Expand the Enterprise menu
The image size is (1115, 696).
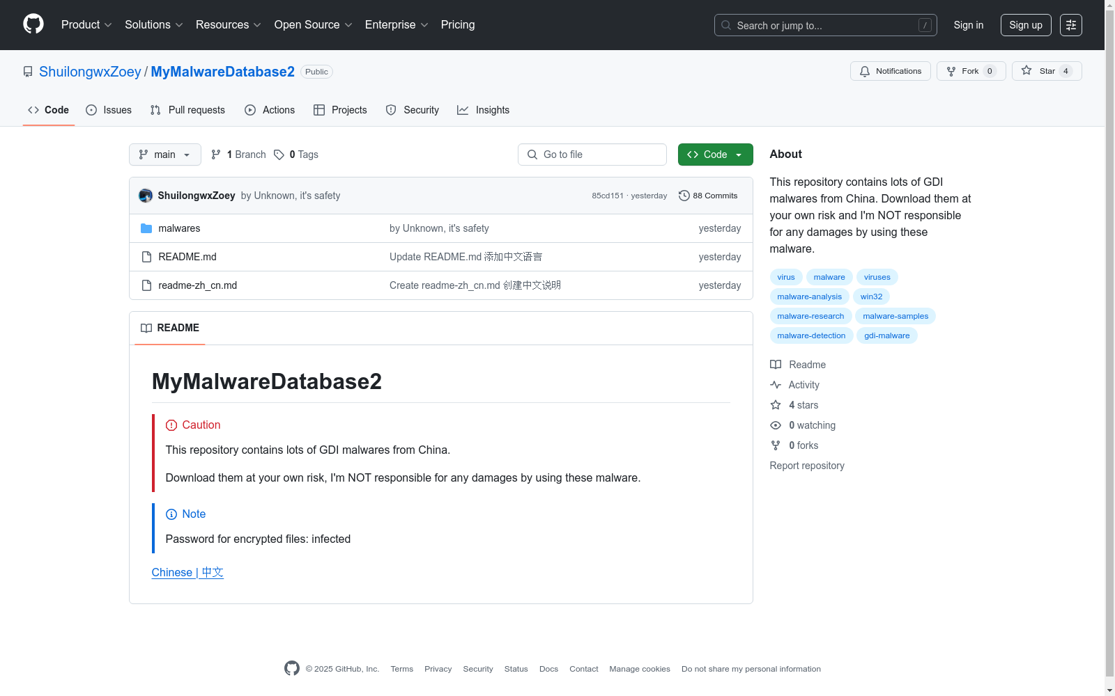pyautogui.click(x=397, y=24)
